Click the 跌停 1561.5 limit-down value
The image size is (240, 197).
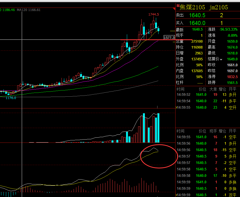tap(232, 83)
